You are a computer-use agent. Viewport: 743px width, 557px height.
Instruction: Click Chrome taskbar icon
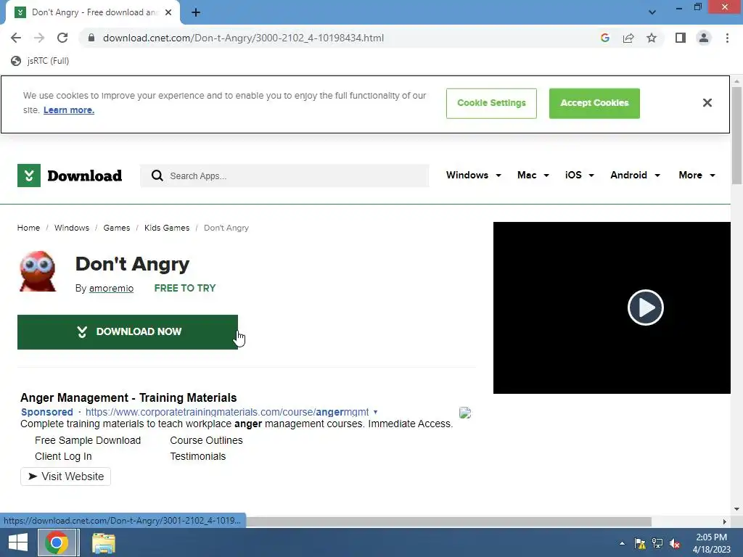point(57,542)
